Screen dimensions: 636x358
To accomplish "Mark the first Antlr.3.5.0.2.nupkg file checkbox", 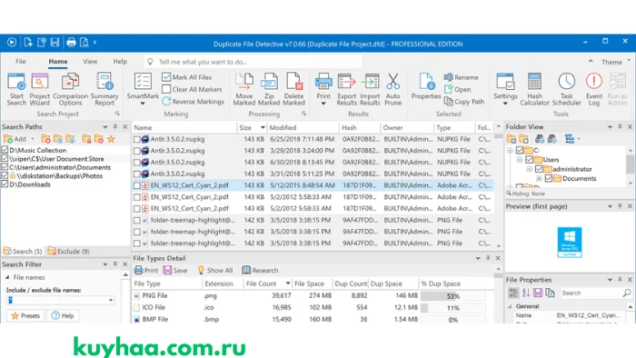I will pyautogui.click(x=137, y=139).
